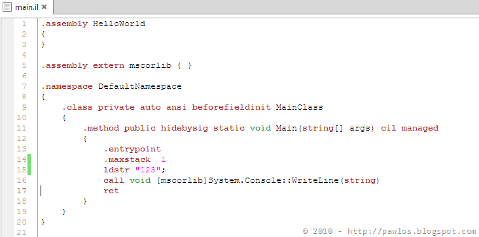The image size is (479, 237).
Task: Click line number 1 in the gutter
Action: click(x=24, y=24)
